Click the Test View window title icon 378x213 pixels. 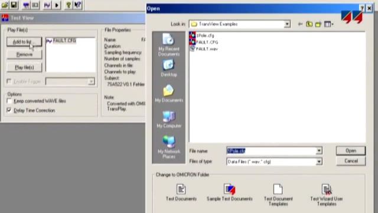(5, 18)
